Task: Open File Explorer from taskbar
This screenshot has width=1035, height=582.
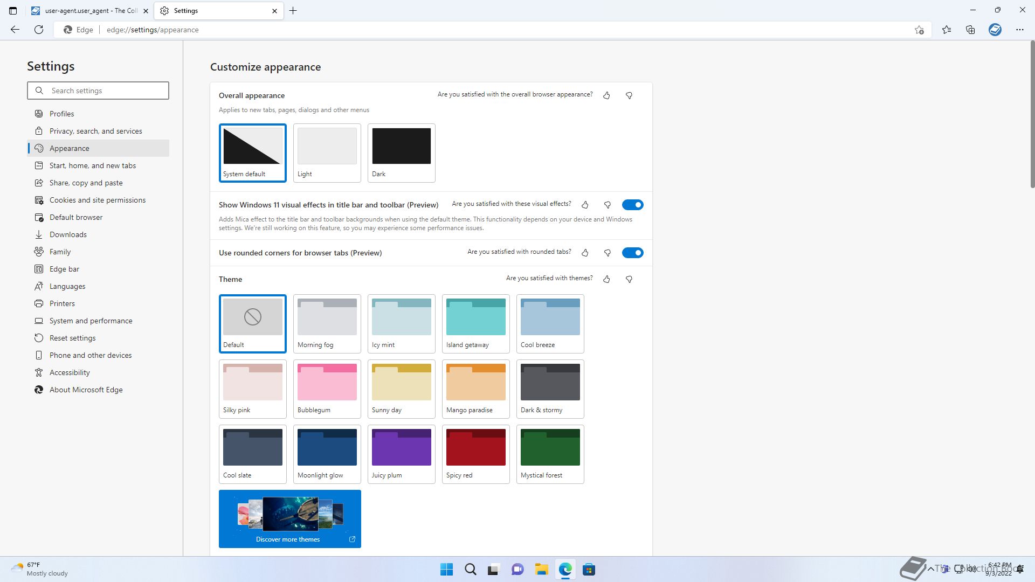Action: pos(542,570)
